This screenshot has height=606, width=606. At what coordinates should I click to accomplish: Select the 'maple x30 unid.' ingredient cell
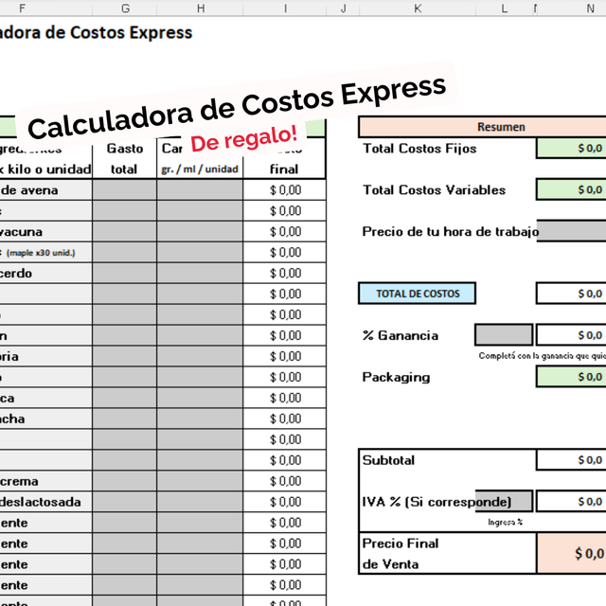pos(45,253)
